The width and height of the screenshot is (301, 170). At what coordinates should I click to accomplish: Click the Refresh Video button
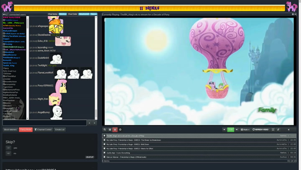point(260,130)
